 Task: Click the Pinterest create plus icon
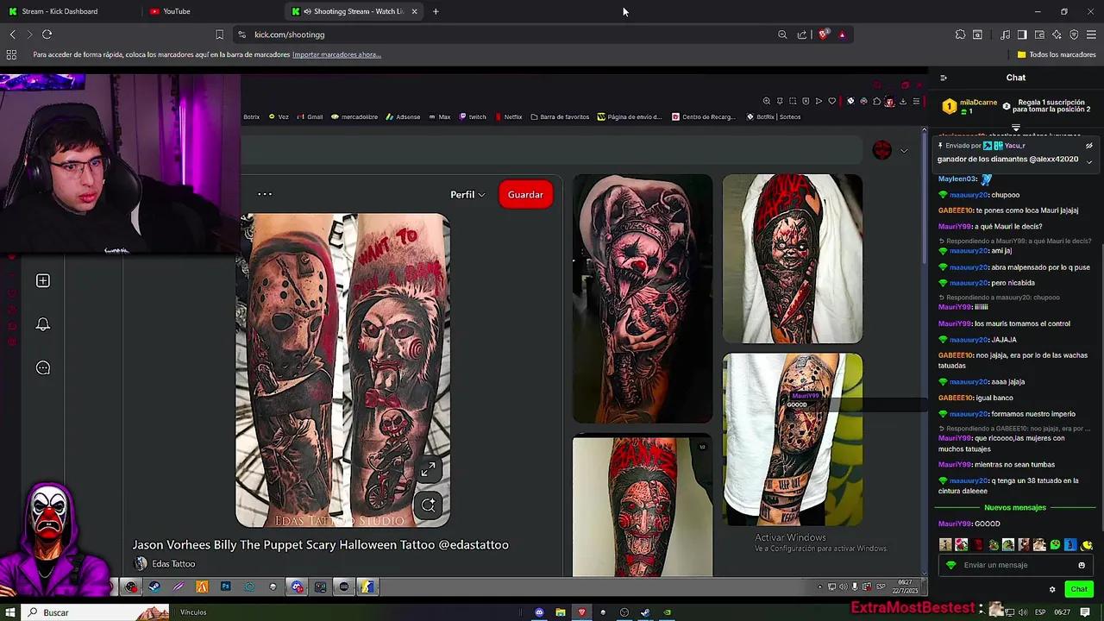click(x=43, y=280)
